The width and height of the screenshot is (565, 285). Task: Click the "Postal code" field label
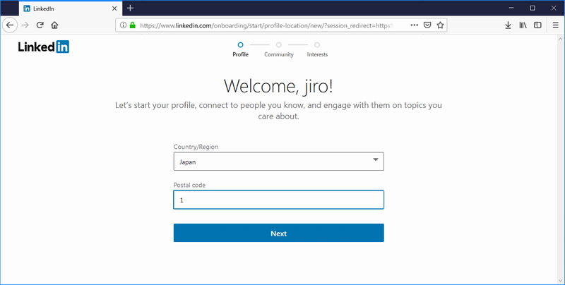[x=189, y=185]
